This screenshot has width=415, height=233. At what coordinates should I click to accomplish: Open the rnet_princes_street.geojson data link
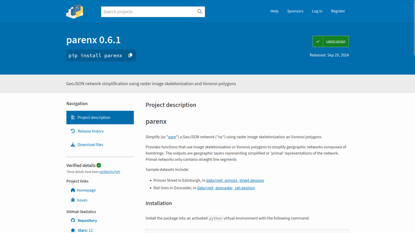[x=235, y=180]
